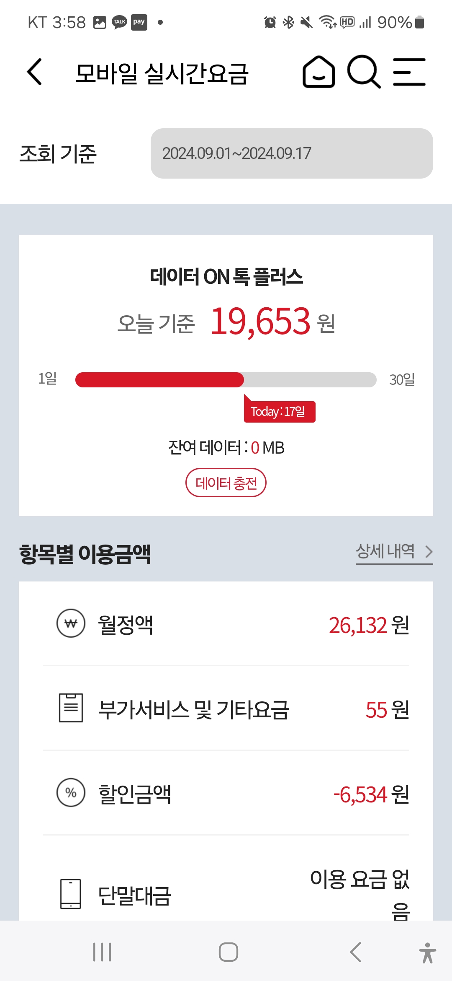Open search with magnifier icon
452x981 pixels.
pos(364,72)
